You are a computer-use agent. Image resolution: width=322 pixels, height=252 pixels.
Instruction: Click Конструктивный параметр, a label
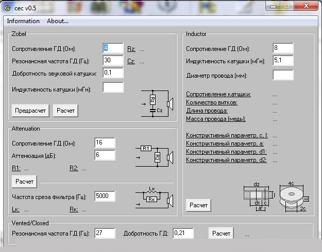[x=225, y=143]
